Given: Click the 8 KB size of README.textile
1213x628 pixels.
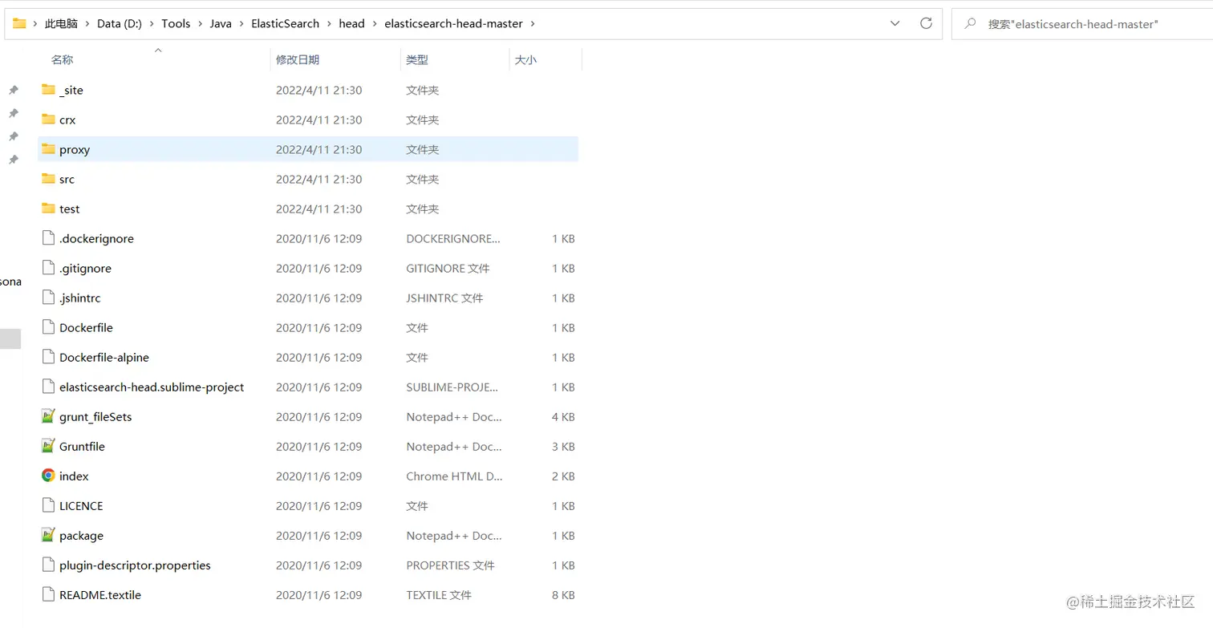Looking at the screenshot, I should (x=563, y=594).
